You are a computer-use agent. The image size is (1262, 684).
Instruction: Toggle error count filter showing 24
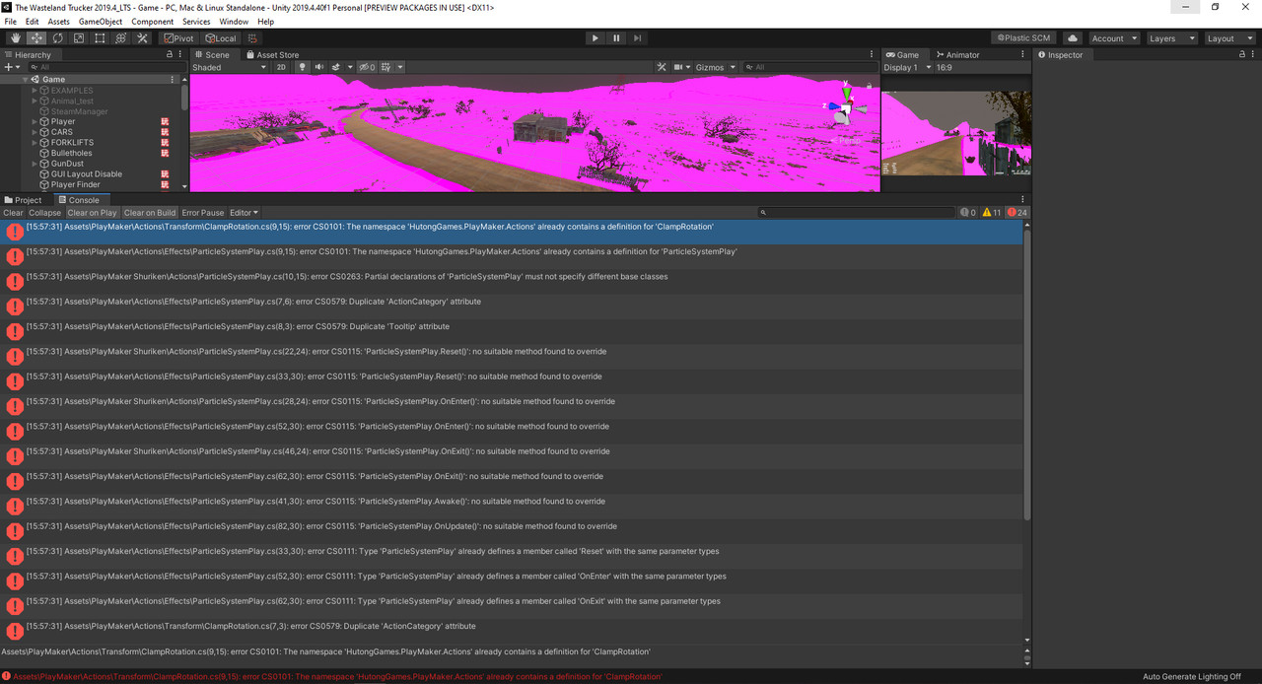coord(1017,213)
